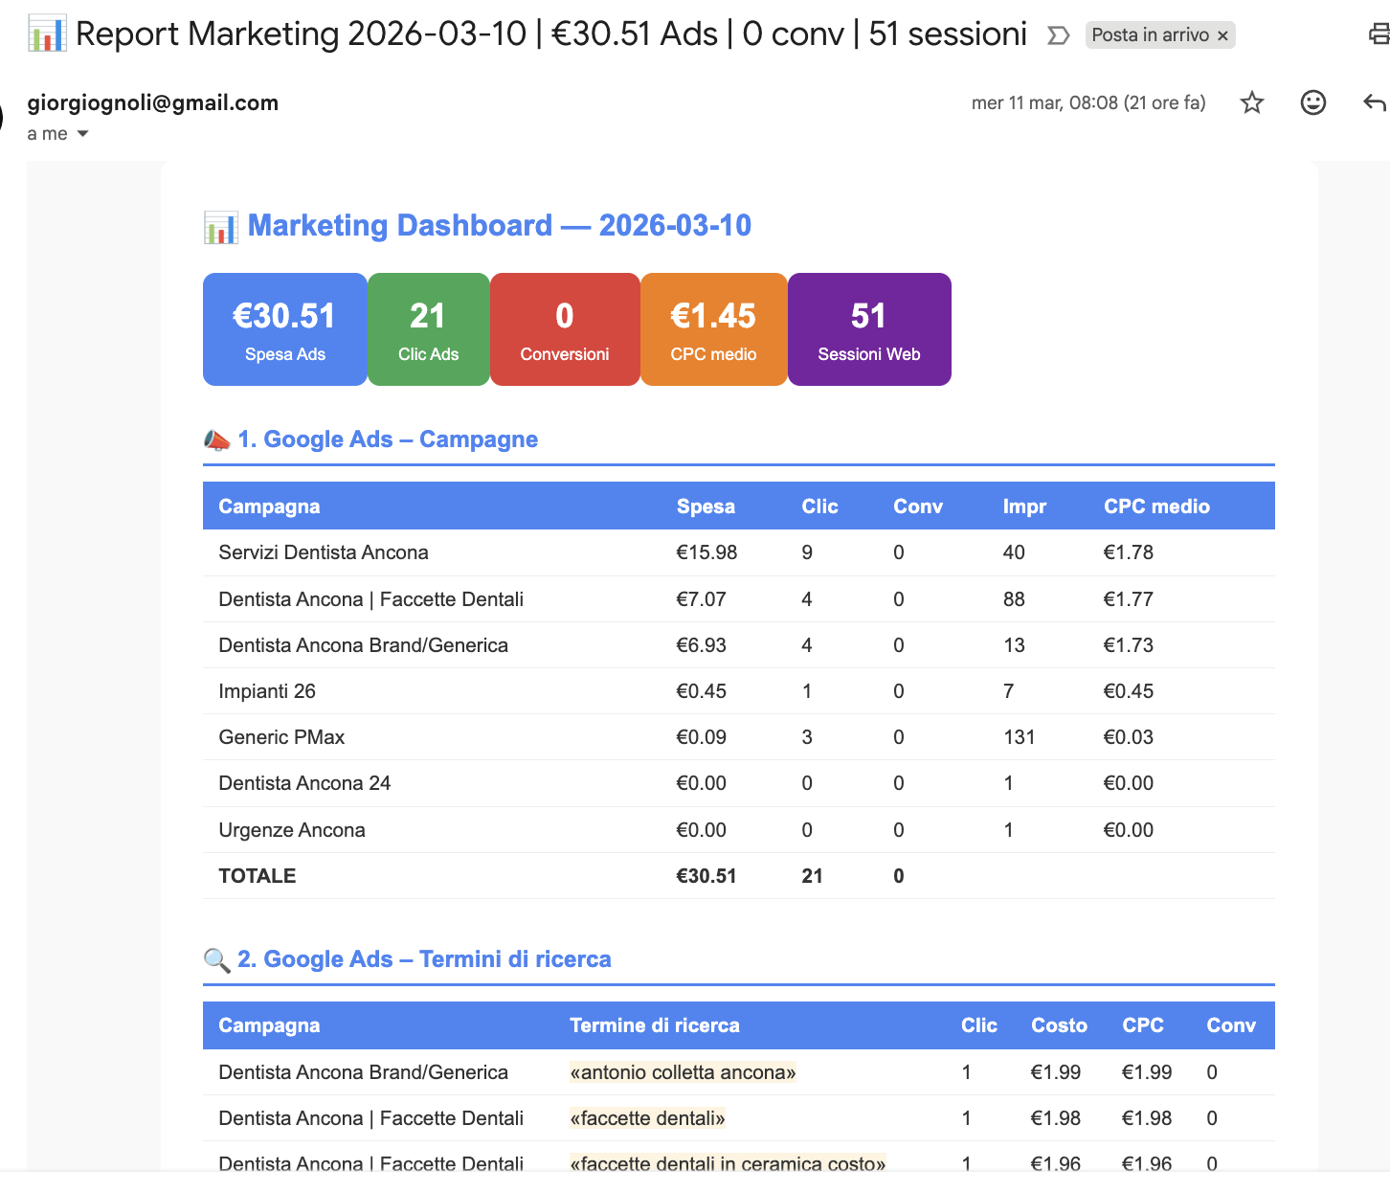Toggle the importance marker beside the subject
The width and height of the screenshot is (1390, 1193).
pyautogui.click(x=1058, y=35)
